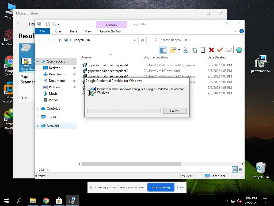The image size is (274, 206).
Task: Open Microsoft Store from taskbar
Action: pyautogui.click(x=59, y=201)
